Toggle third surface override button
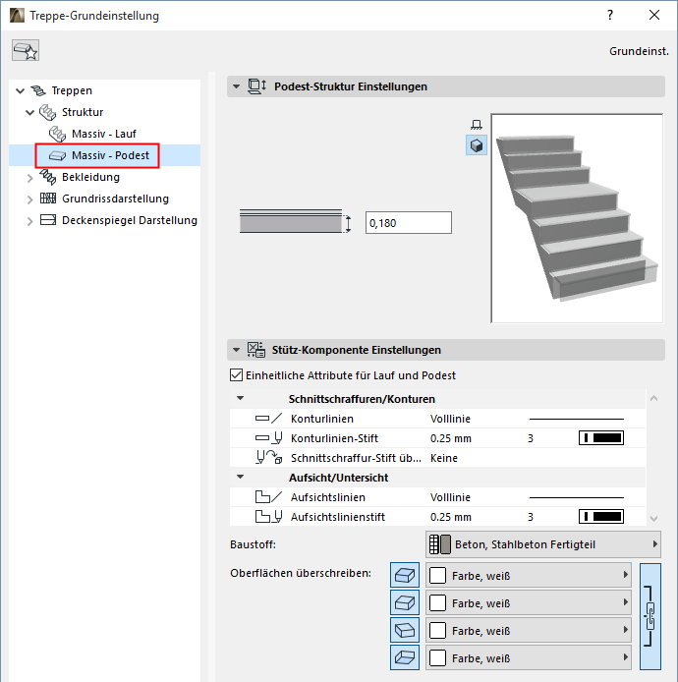This screenshot has height=682, width=678. pyautogui.click(x=405, y=630)
